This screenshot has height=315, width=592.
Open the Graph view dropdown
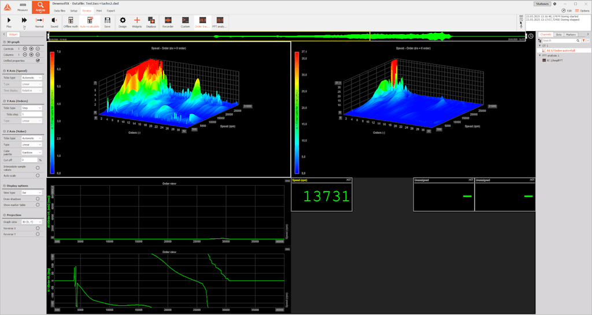tap(32, 222)
